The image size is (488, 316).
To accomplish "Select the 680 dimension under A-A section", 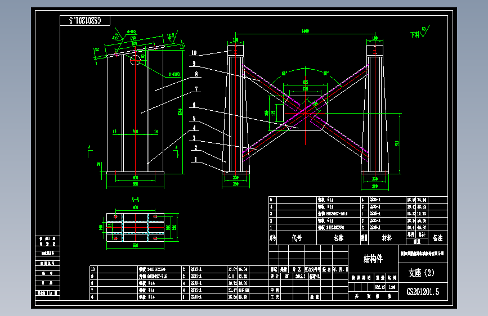I will (x=135, y=245).
